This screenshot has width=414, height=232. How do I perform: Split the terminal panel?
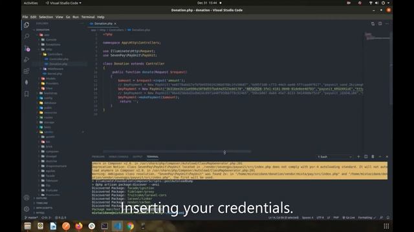365,157
